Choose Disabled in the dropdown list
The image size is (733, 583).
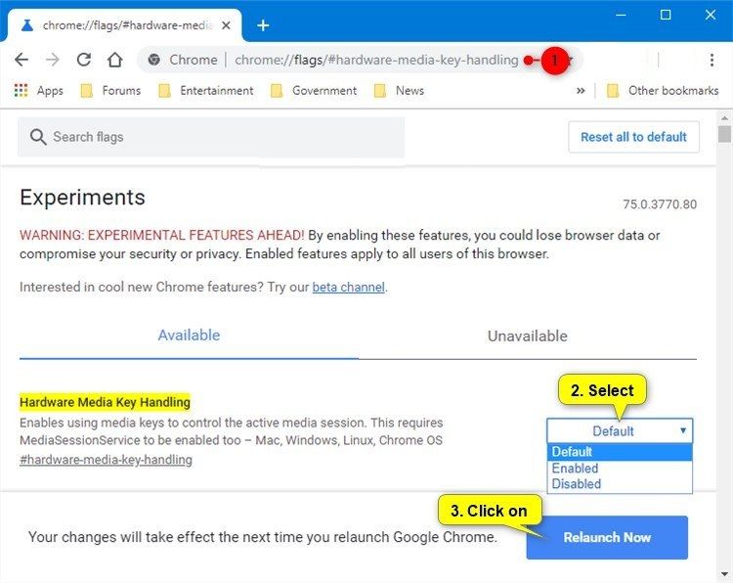pos(620,484)
